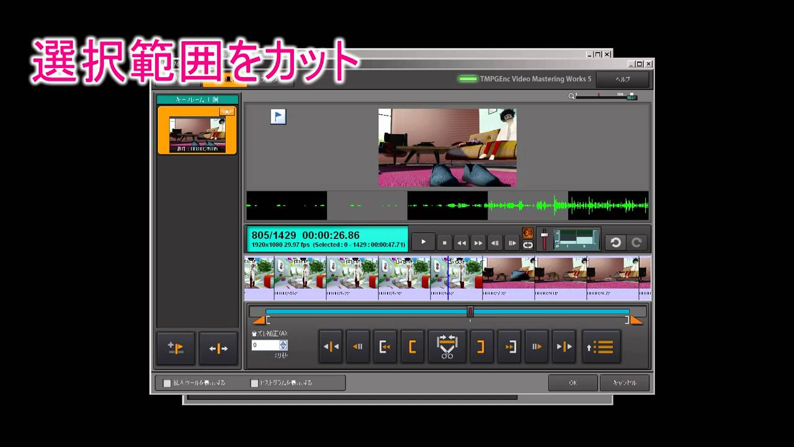Click the magnifier zoom icon
Image resolution: width=794 pixels, height=447 pixels.
[x=572, y=96]
